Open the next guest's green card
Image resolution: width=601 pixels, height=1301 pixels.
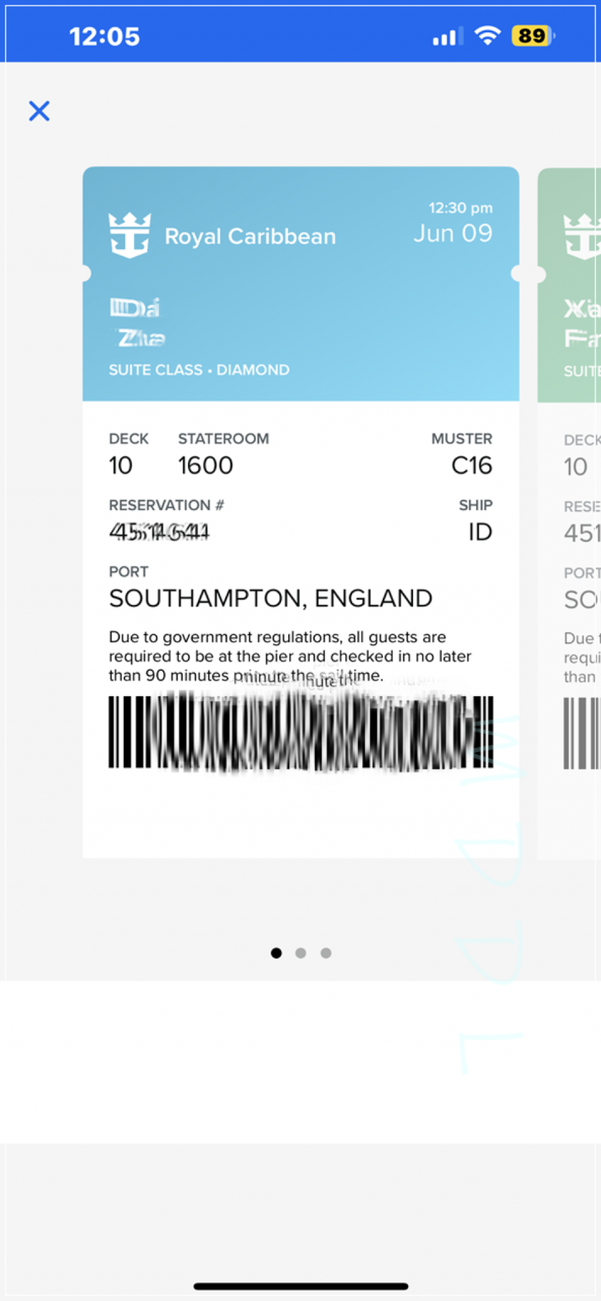point(569,512)
